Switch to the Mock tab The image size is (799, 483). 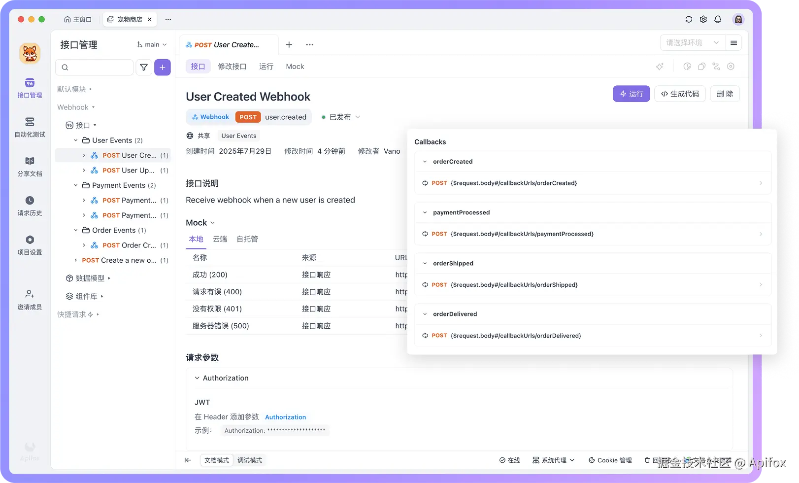295,66
